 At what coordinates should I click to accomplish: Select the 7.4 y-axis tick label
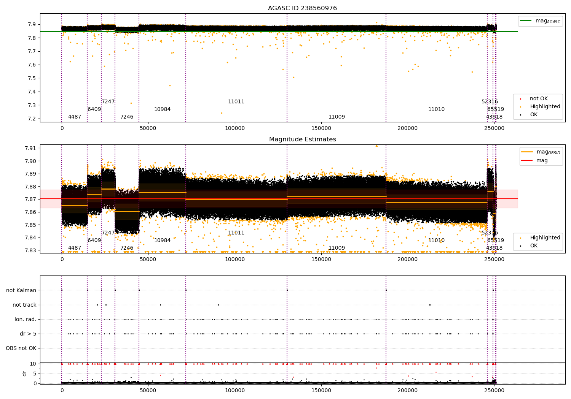click(x=32, y=92)
